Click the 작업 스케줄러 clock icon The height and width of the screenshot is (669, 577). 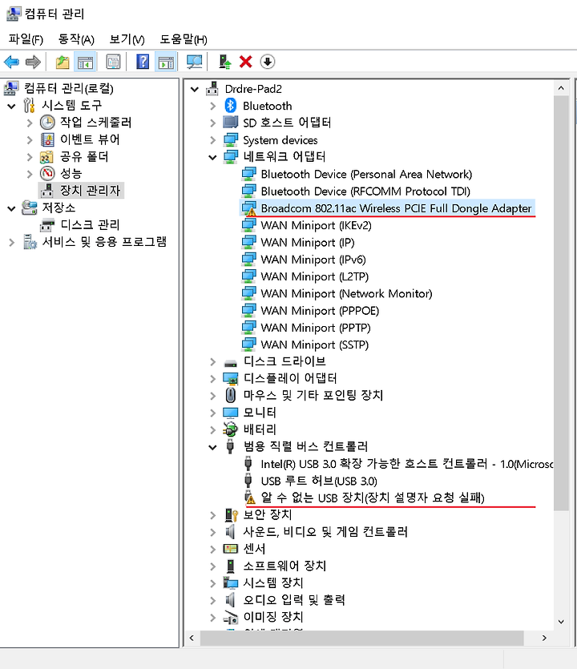pyautogui.click(x=47, y=123)
